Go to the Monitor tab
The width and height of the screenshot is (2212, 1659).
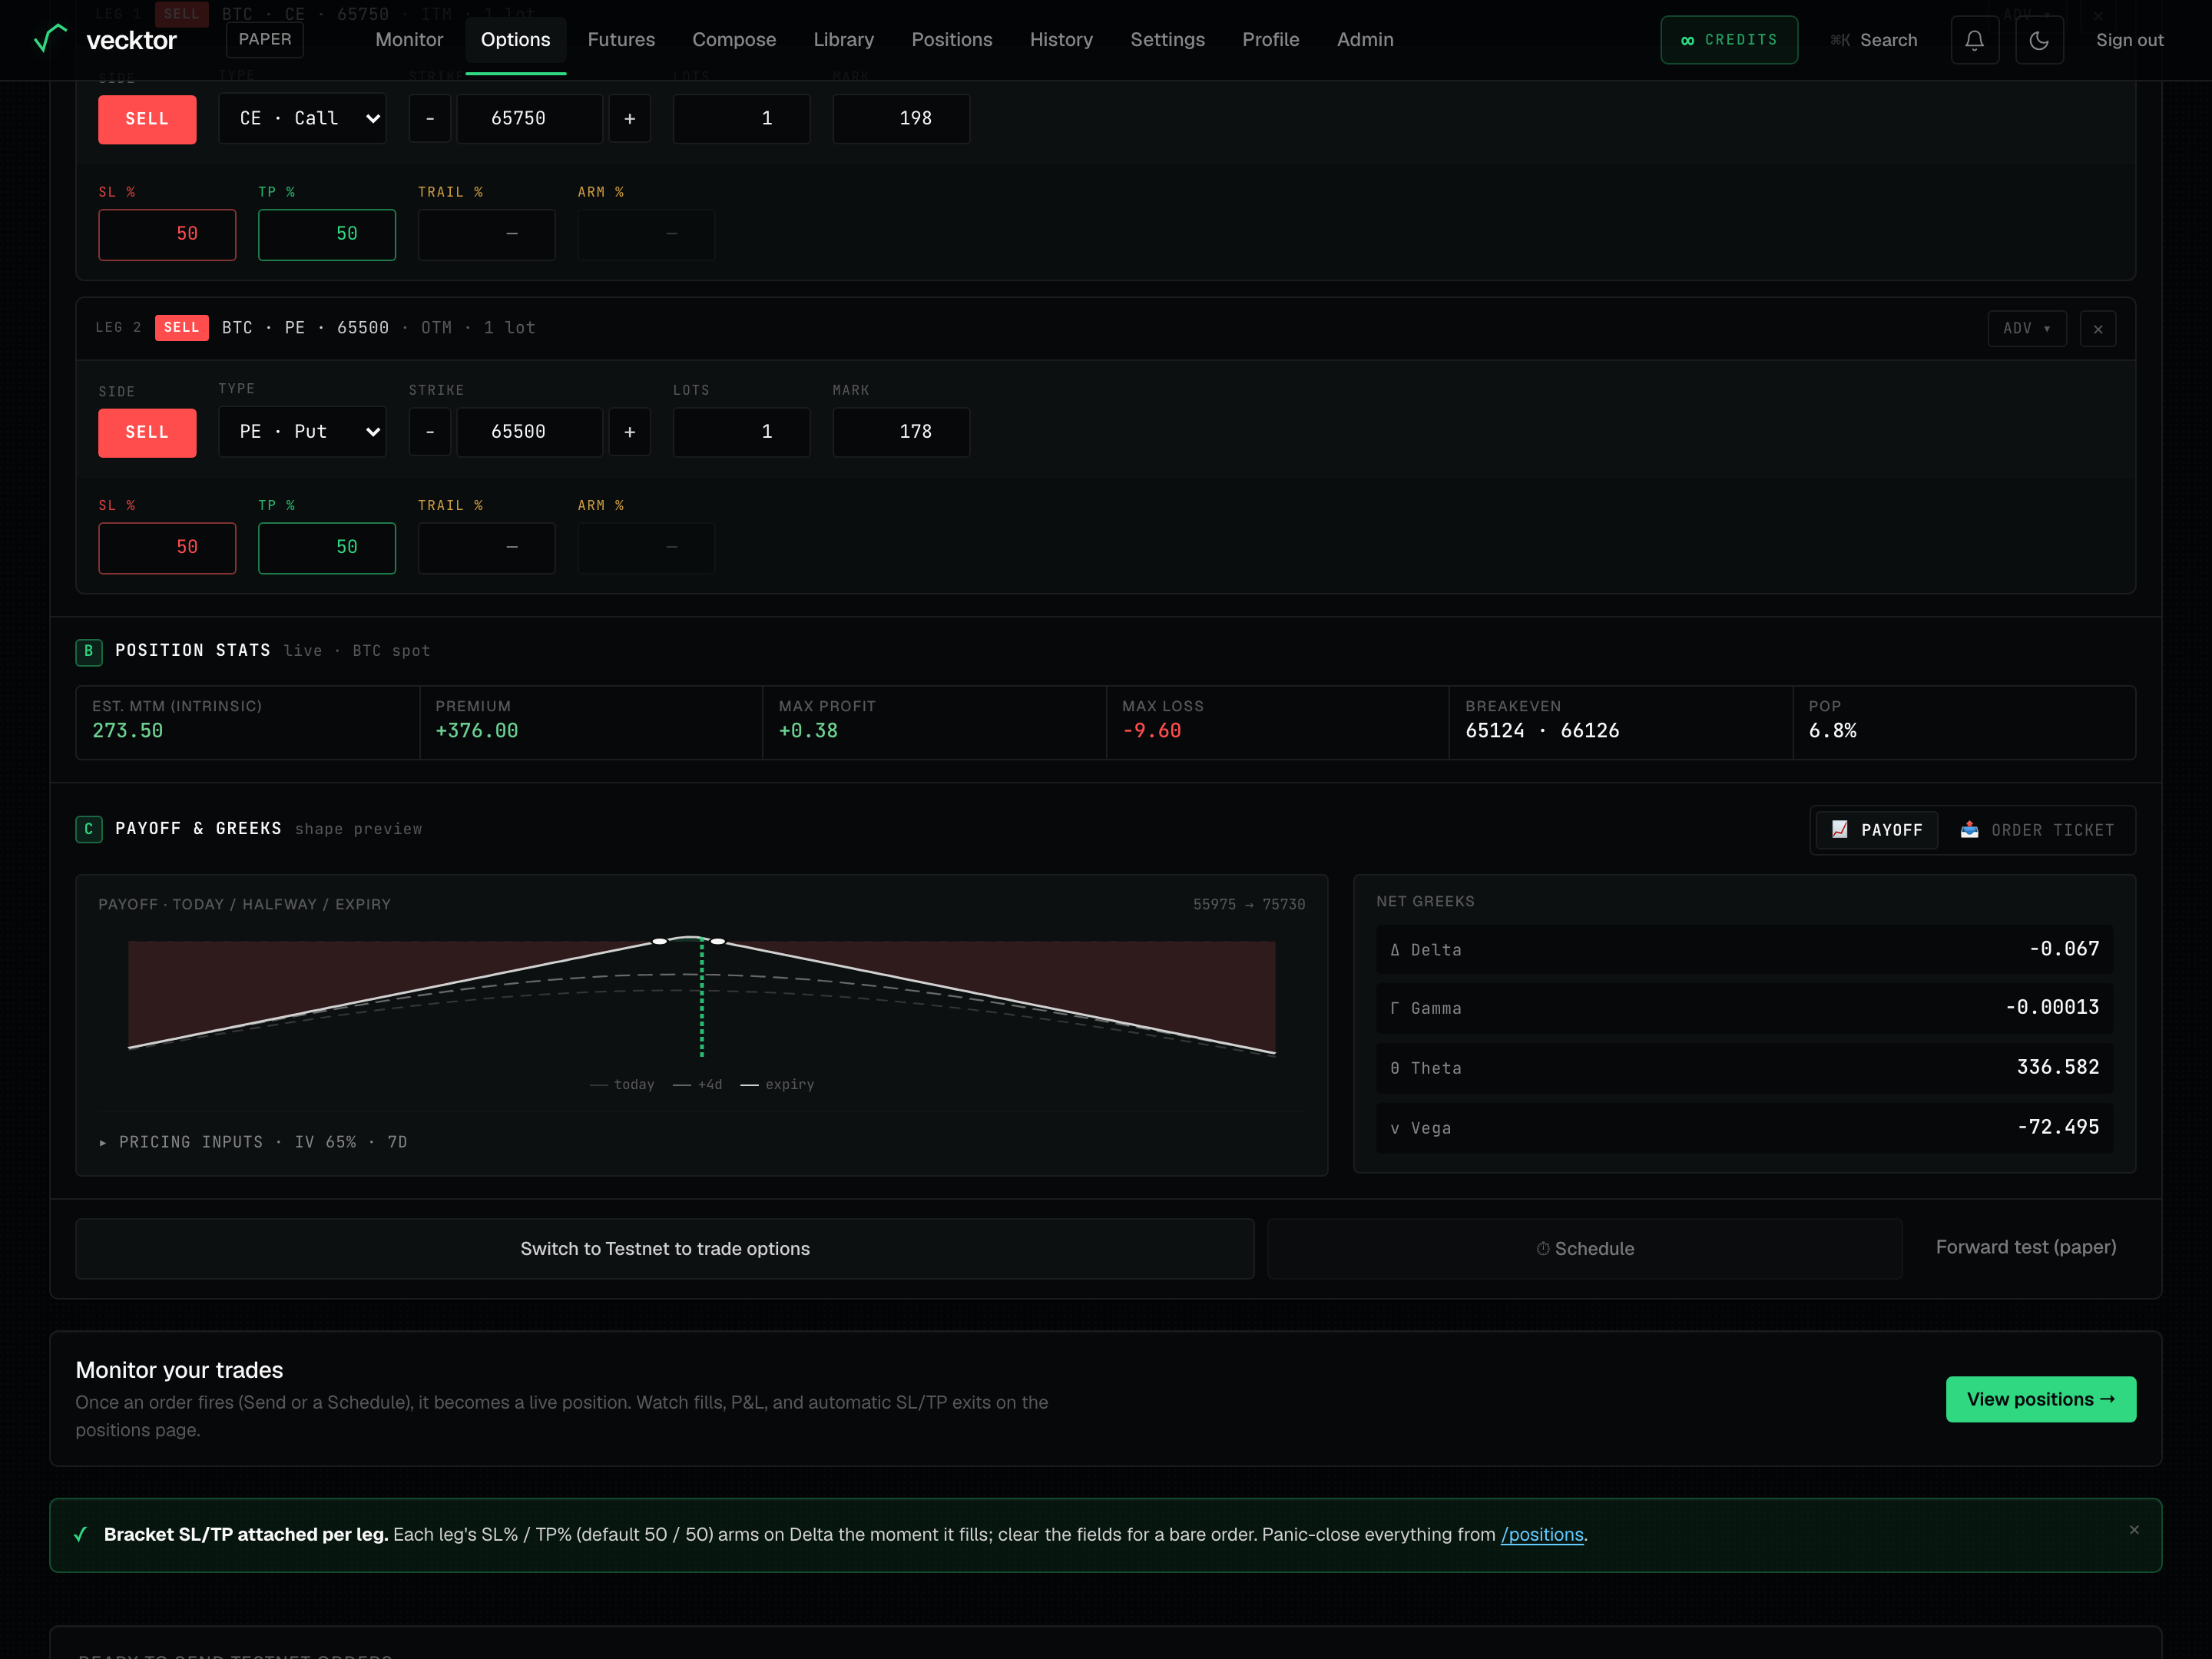(x=409, y=40)
